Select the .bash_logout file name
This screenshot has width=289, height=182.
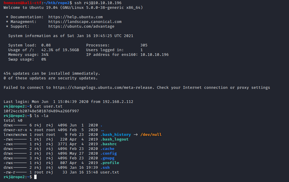(114, 139)
